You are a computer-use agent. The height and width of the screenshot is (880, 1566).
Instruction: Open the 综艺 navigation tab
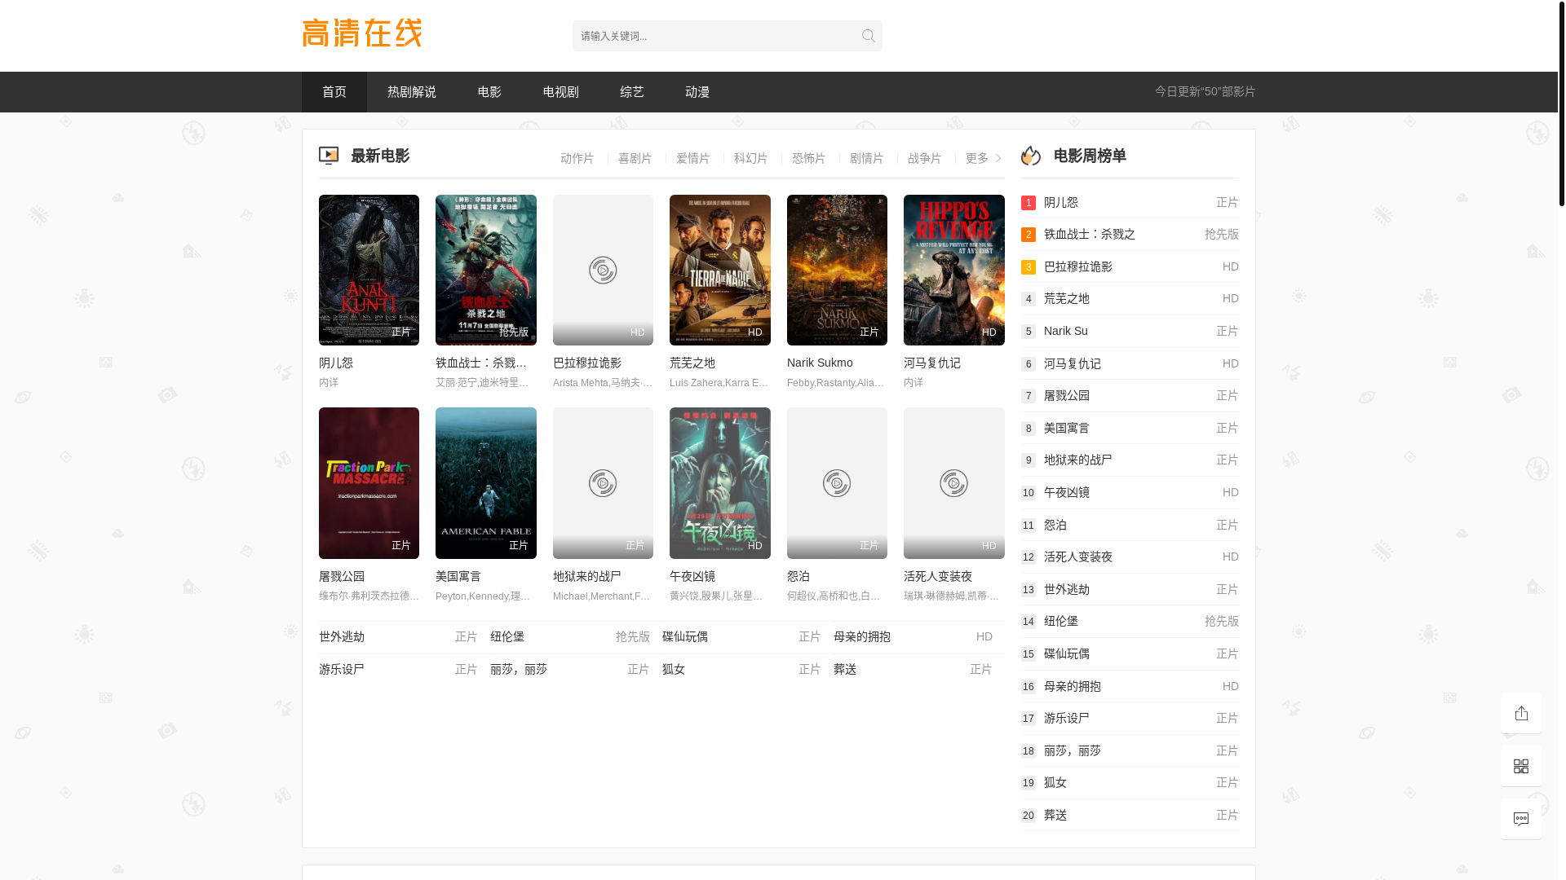[x=632, y=92]
